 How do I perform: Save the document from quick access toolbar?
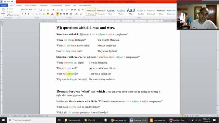pyautogui.click(x=5, y=1)
